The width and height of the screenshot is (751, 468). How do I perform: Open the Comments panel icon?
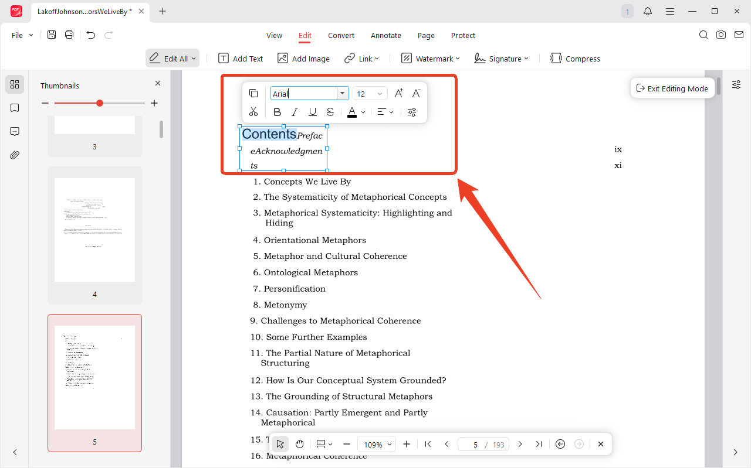(15, 131)
